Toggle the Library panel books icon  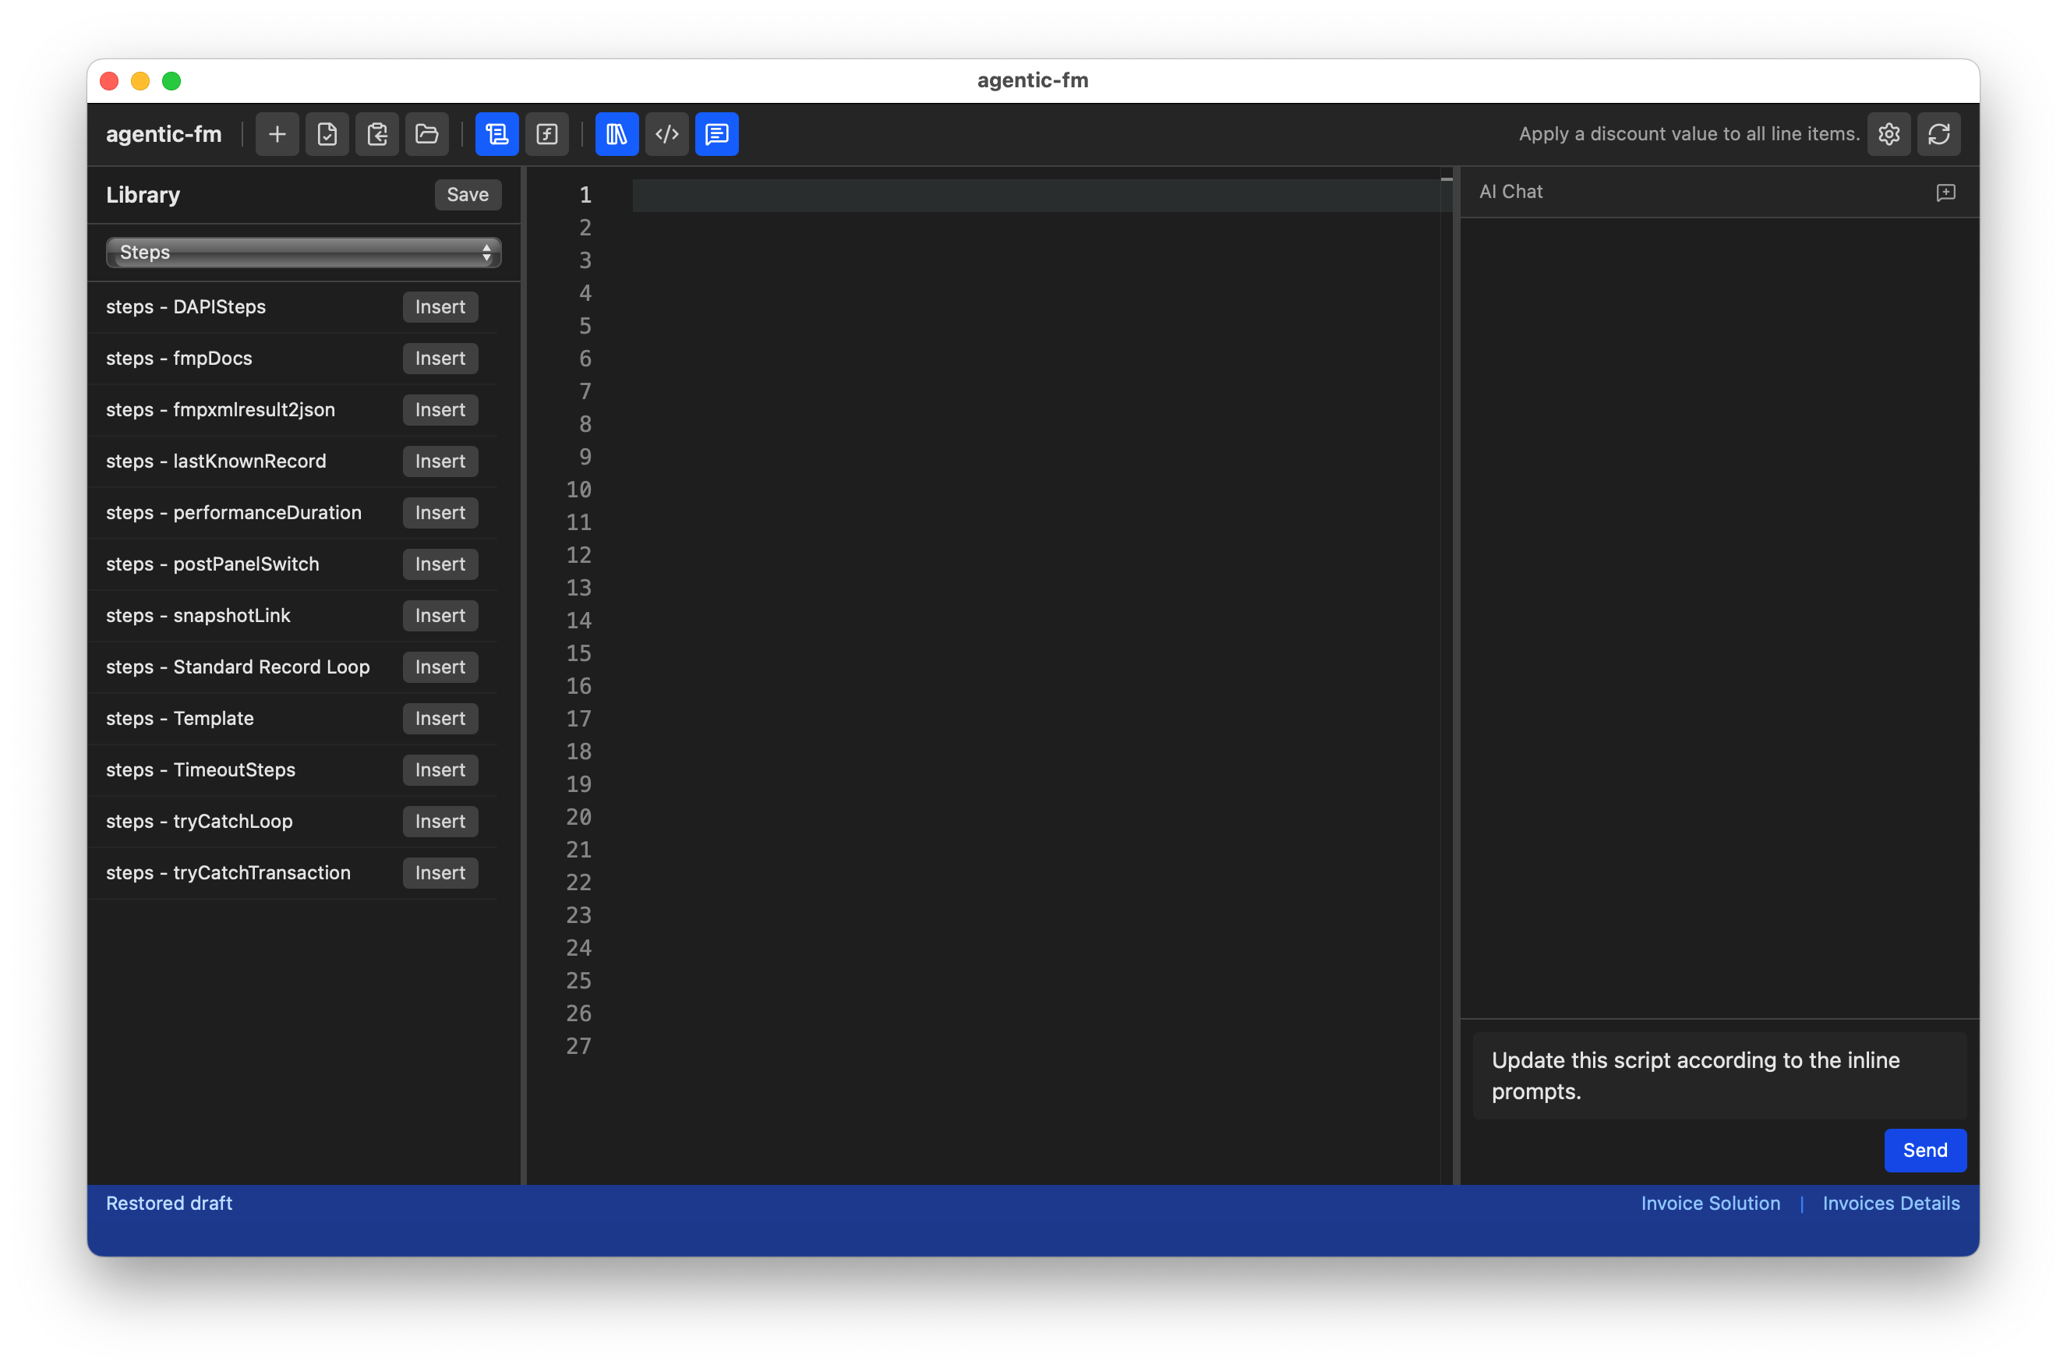(616, 134)
